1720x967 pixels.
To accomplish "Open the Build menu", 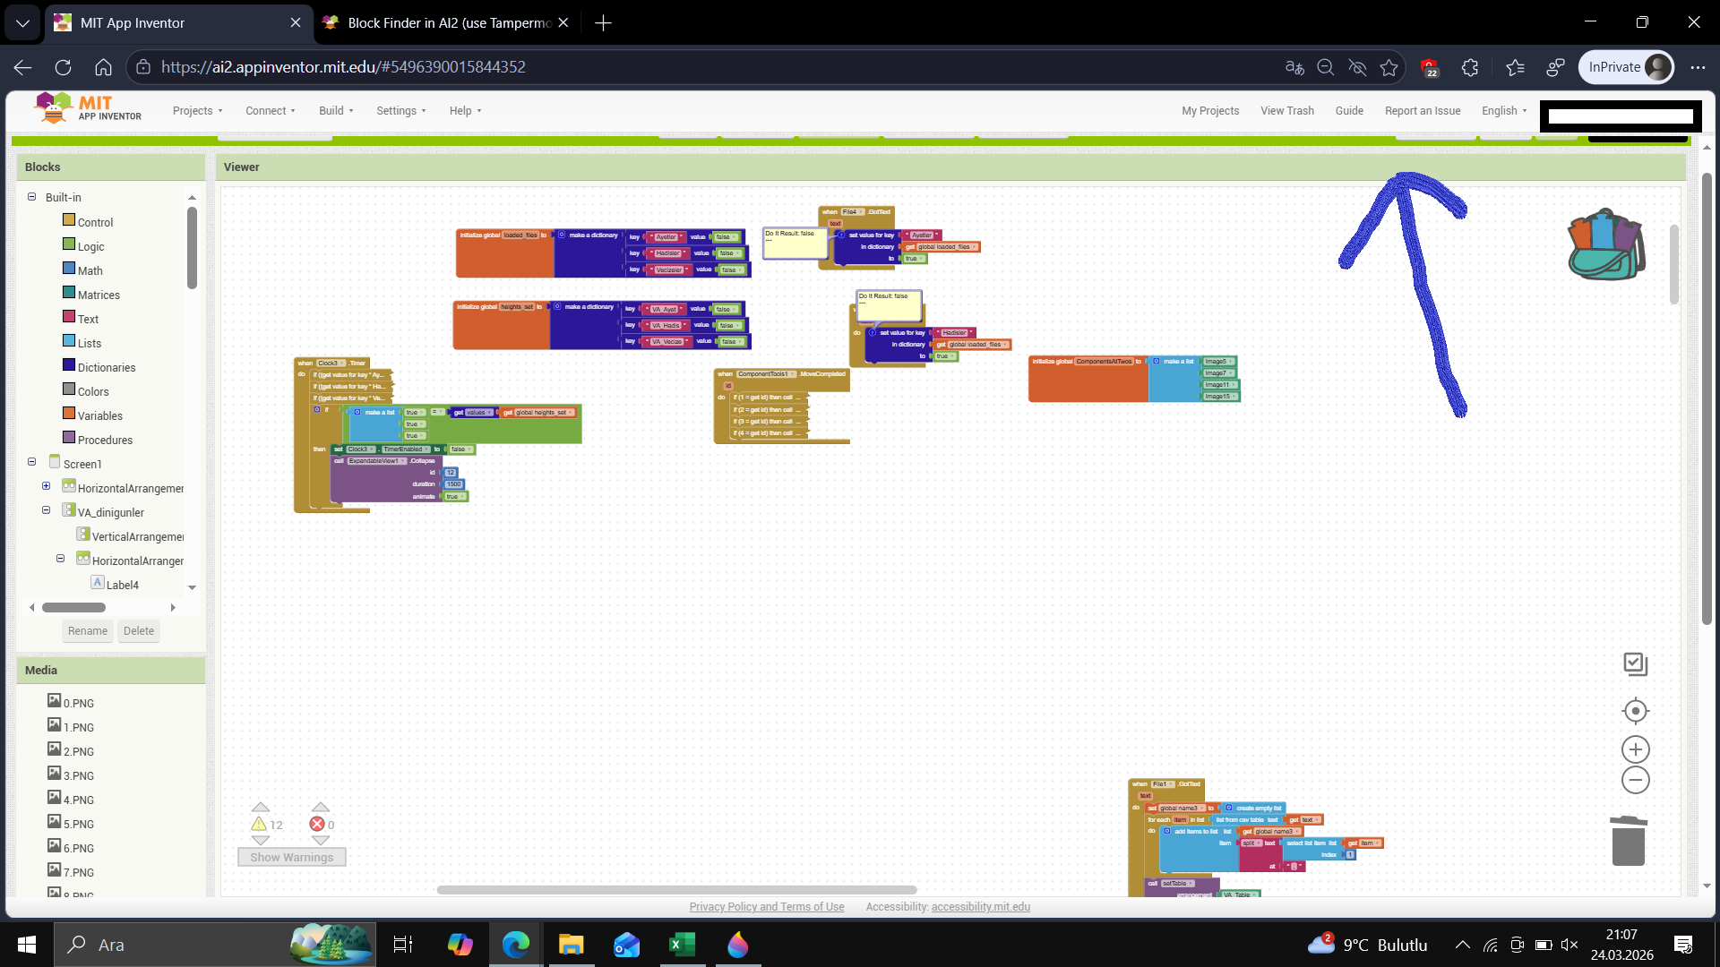I will coord(336,111).
